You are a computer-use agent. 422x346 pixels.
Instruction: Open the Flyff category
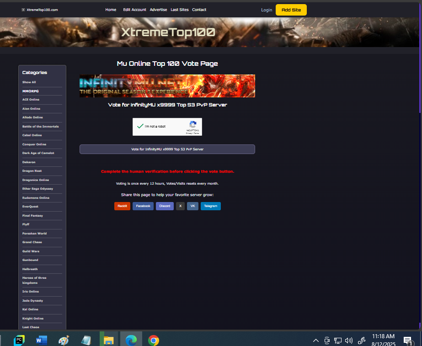tap(26, 224)
